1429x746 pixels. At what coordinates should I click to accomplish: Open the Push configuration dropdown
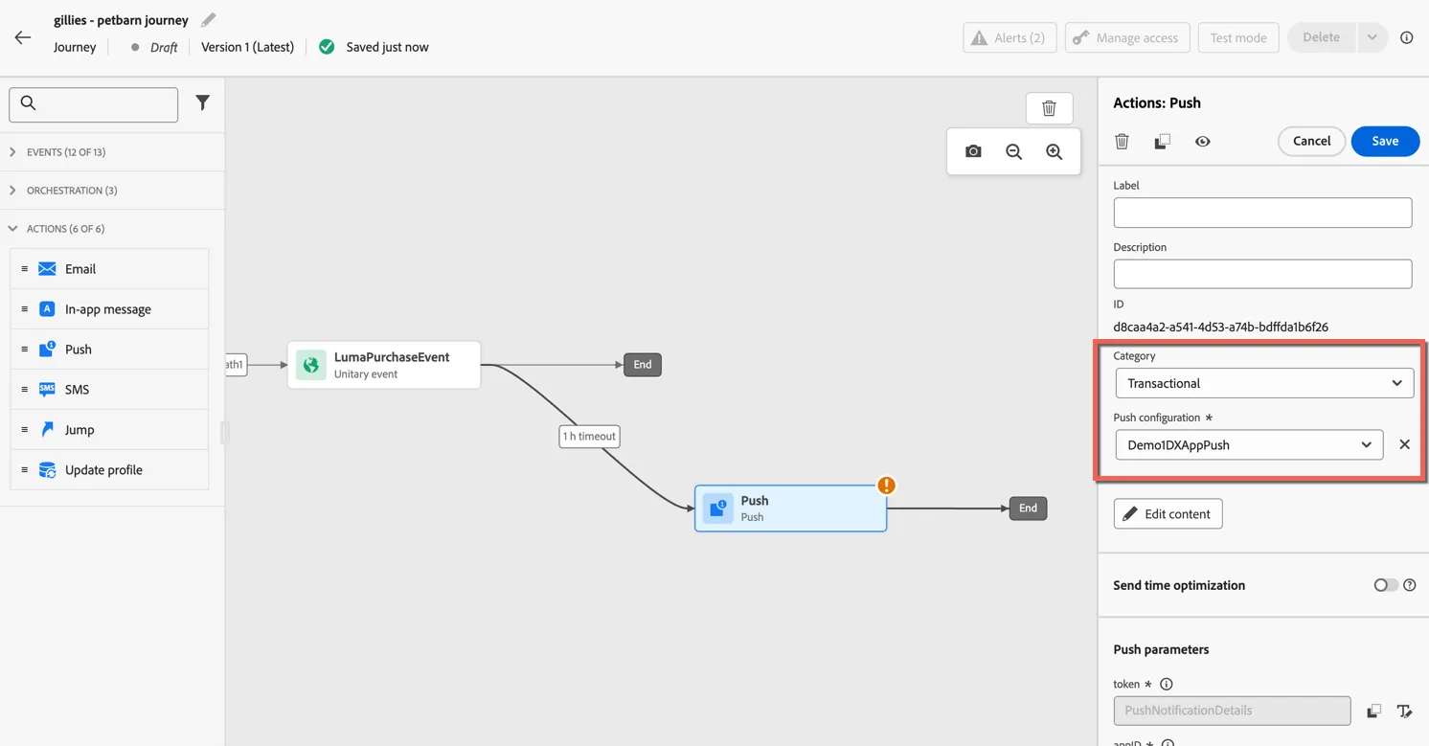coord(1249,444)
